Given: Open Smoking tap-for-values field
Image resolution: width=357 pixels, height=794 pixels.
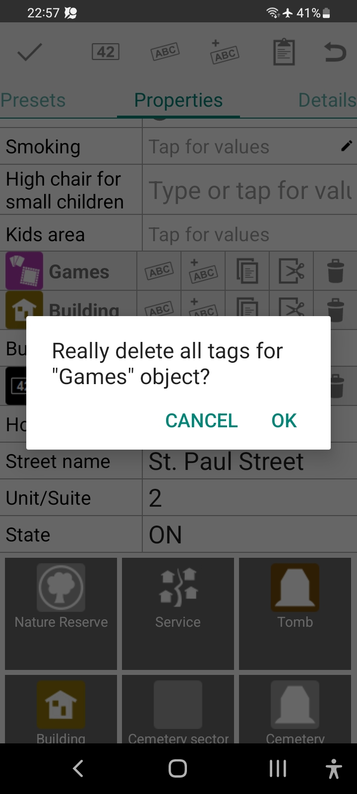Looking at the screenshot, I should 249,146.
